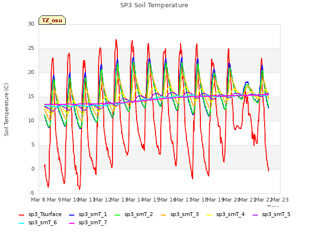The image size is (309, 232).
Task: Click the sp3_smT_1 legend entry
Action: pos(88,215)
